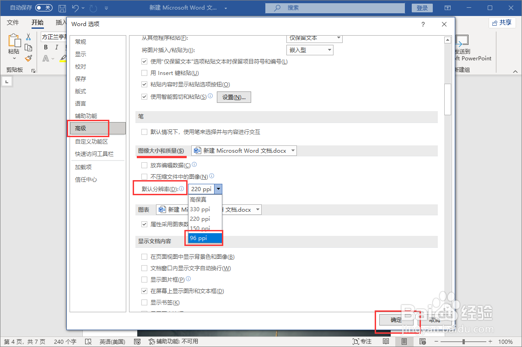Select 信任中心 in options sidebar
The image size is (522, 347).
97,179
